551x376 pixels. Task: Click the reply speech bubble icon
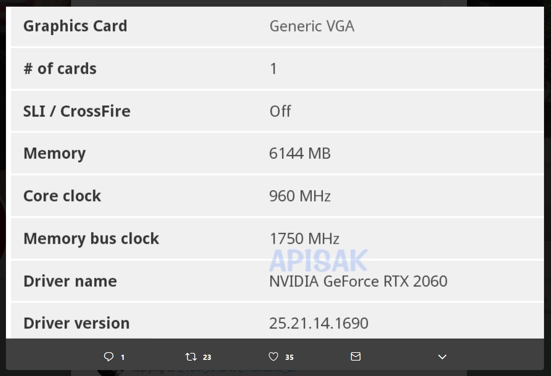coord(109,357)
